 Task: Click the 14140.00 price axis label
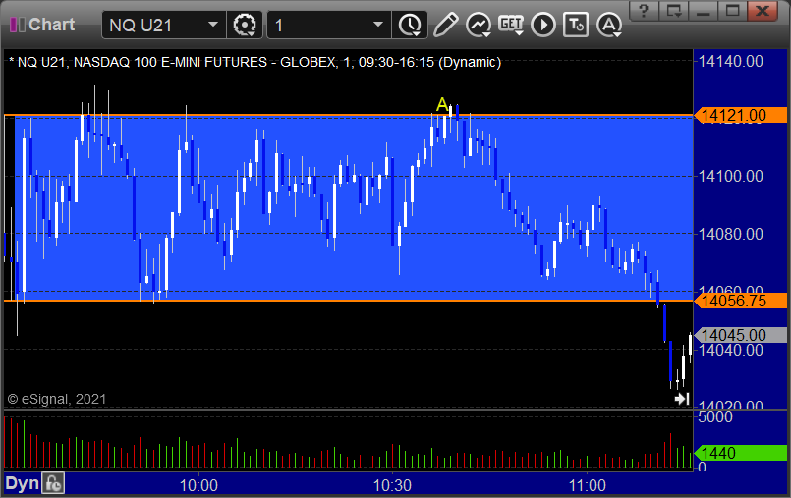[x=731, y=62]
